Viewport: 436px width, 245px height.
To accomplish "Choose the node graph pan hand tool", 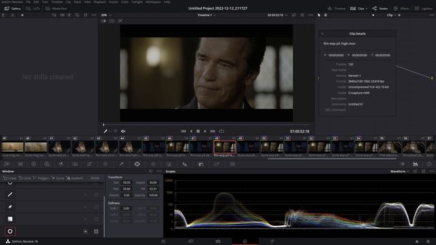I will tap(326, 15).
